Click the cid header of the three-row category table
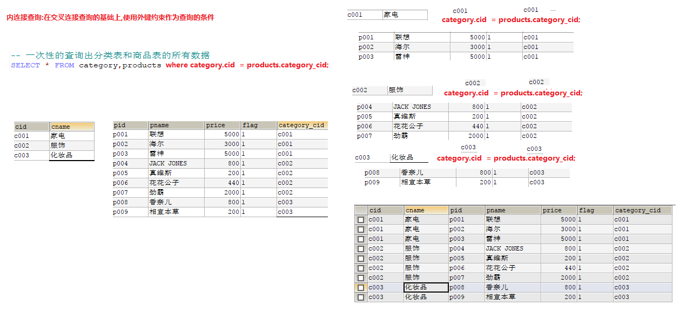The height and width of the screenshot is (319, 686). click(x=31, y=127)
